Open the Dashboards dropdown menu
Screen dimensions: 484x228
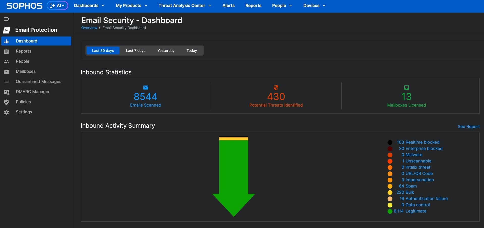click(89, 6)
